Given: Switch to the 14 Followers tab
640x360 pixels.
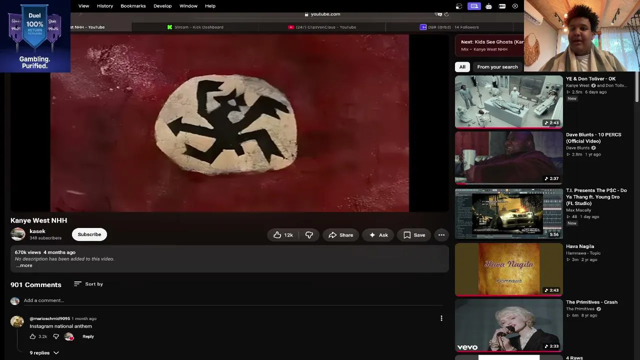Looking at the screenshot, I should pyautogui.click(x=449, y=27).
